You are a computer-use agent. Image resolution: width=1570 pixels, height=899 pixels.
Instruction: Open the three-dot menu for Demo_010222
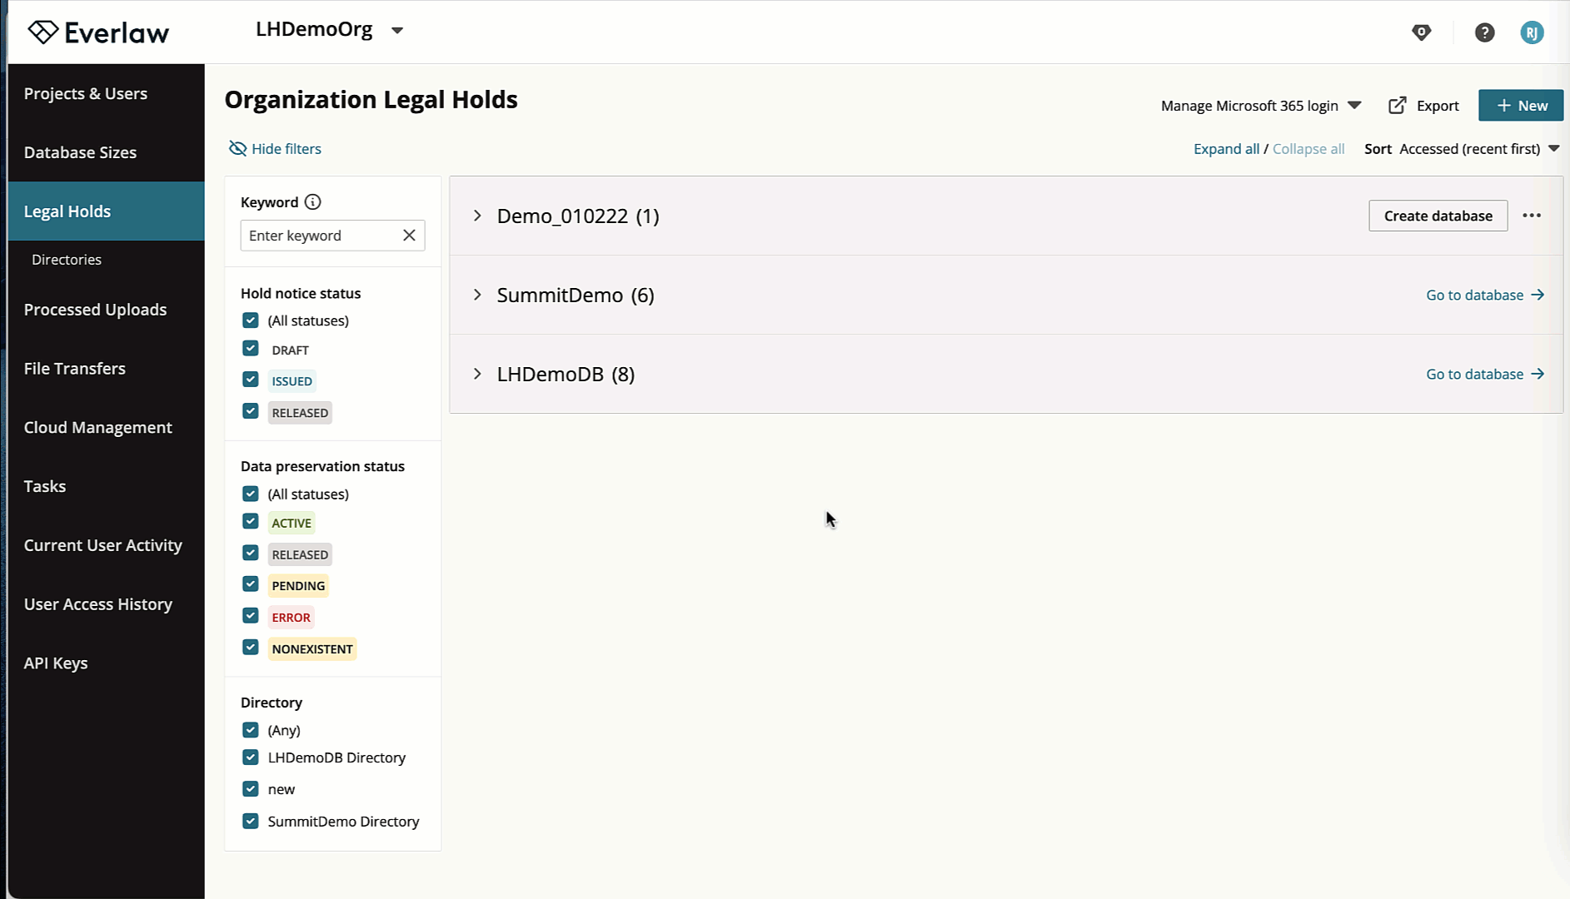point(1532,216)
